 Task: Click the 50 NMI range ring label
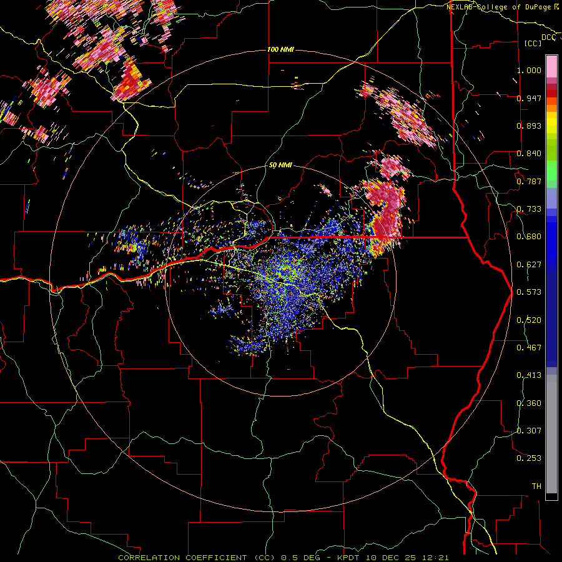pos(280,165)
